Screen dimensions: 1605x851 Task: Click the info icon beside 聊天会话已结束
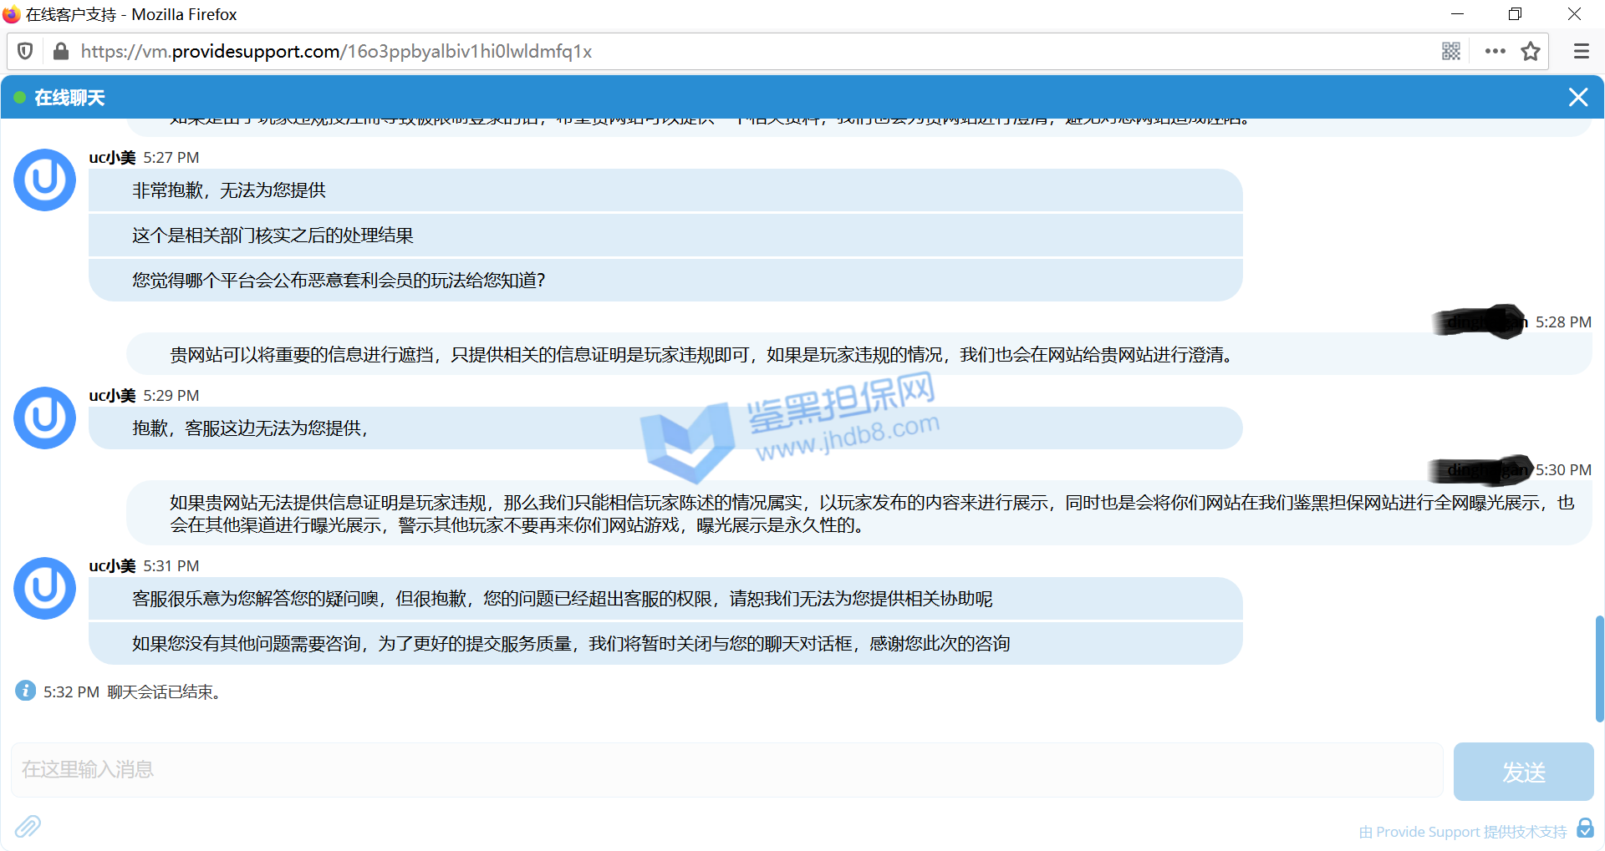[x=26, y=691]
